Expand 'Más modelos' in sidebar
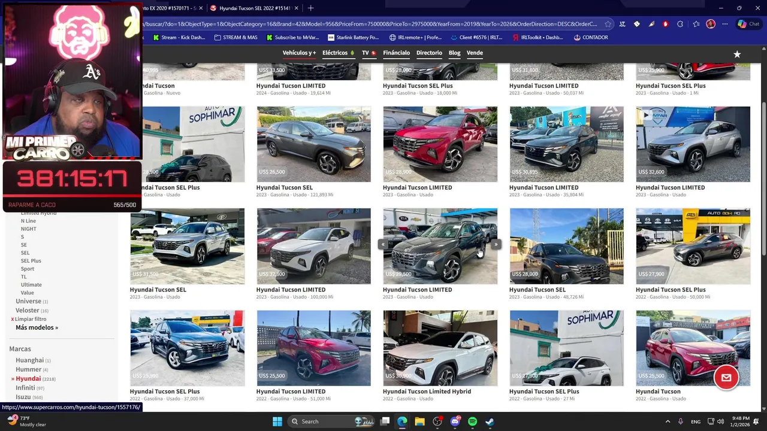 [x=37, y=327]
